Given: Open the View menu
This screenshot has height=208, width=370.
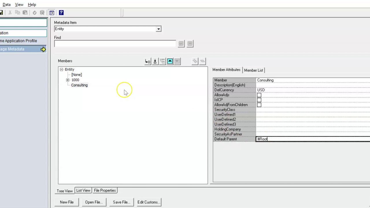Looking at the screenshot, I should click(19, 5).
